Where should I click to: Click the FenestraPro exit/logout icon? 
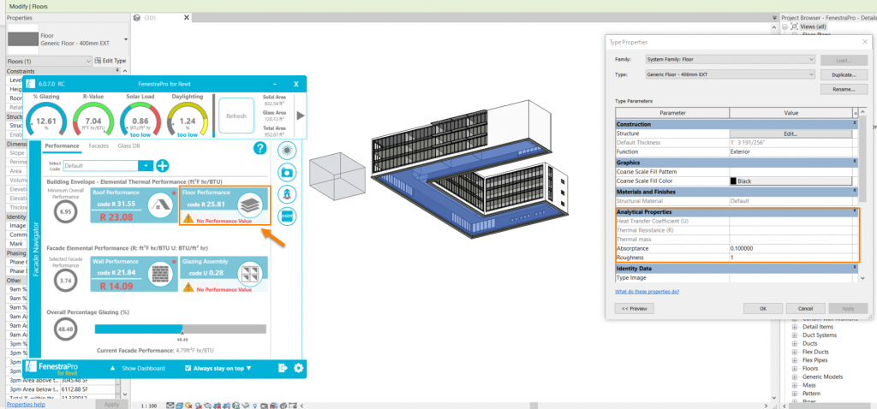click(x=283, y=368)
